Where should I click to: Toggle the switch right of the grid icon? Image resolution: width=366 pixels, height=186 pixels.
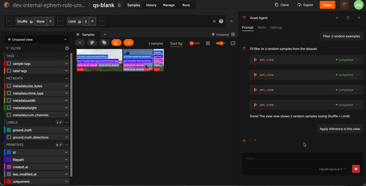(221, 43)
